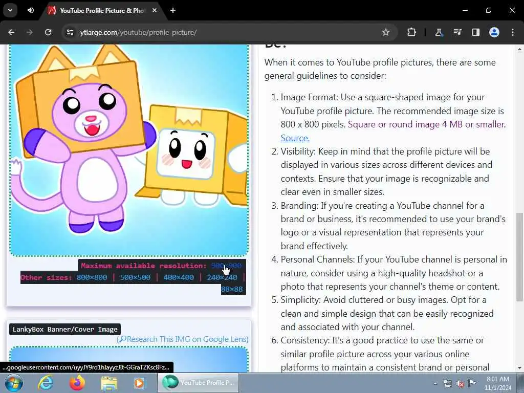Select the YouTube Profile Picture browser tab
Image resolution: width=524 pixels, height=393 pixels.
point(102,11)
